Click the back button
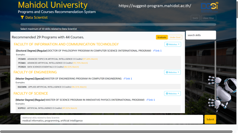This screenshot has height=133, width=238. 195,18
